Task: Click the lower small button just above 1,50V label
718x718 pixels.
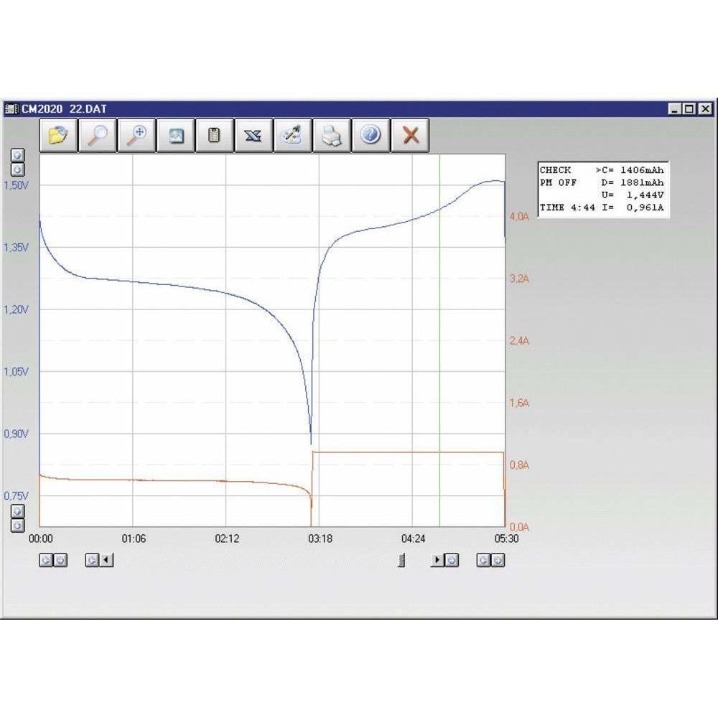Action: point(17,169)
